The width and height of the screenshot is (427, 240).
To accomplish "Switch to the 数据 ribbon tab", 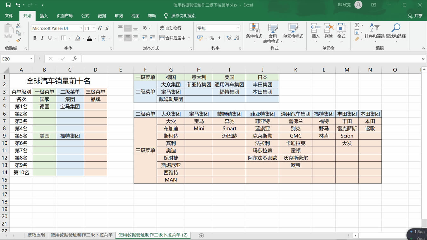I will [x=102, y=16].
